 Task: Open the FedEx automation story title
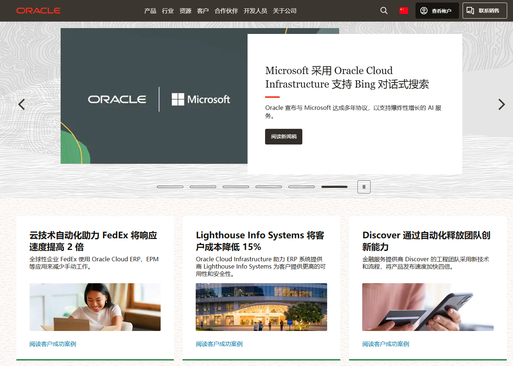tap(93, 241)
